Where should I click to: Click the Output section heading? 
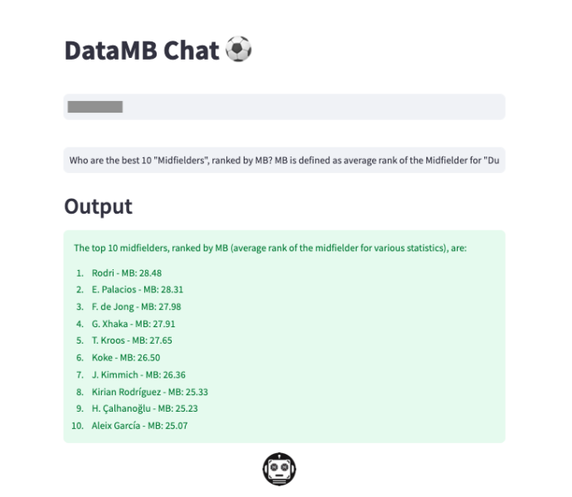click(x=98, y=206)
